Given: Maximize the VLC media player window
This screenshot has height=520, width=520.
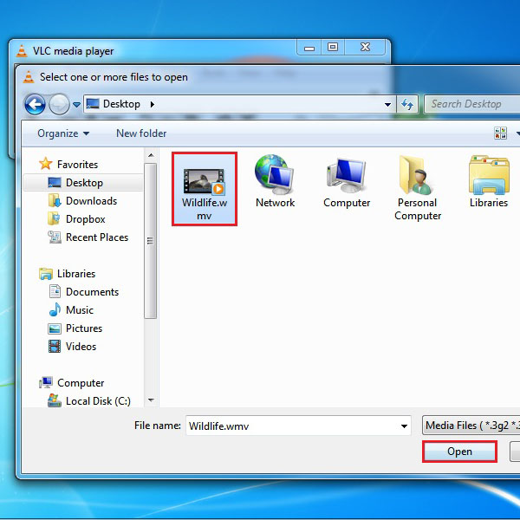Looking at the screenshot, I should (x=333, y=47).
